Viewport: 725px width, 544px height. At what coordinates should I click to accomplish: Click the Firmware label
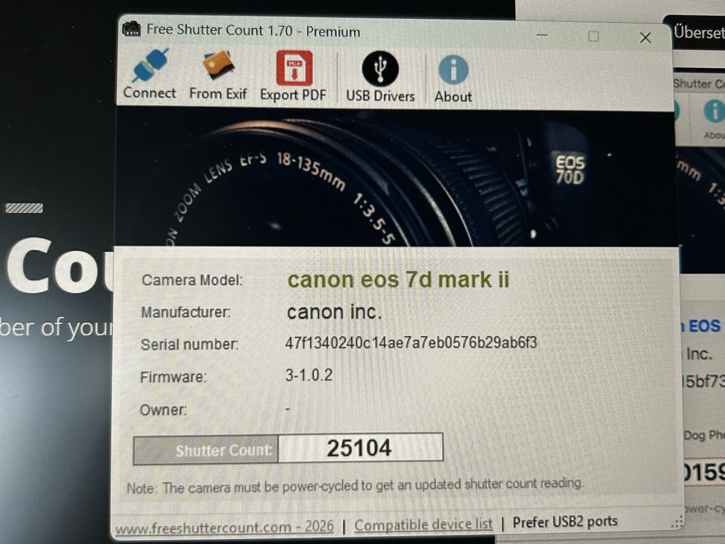tap(173, 377)
